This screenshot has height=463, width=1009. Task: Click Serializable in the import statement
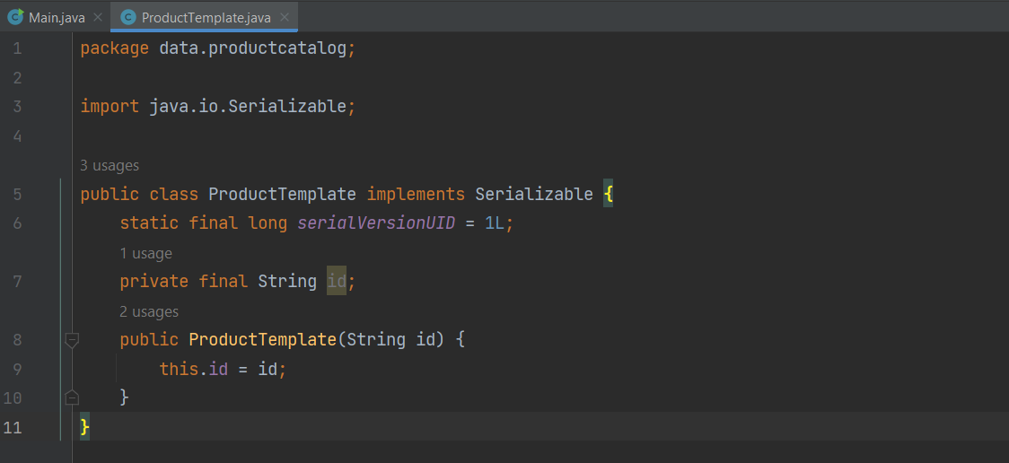[286, 107]
